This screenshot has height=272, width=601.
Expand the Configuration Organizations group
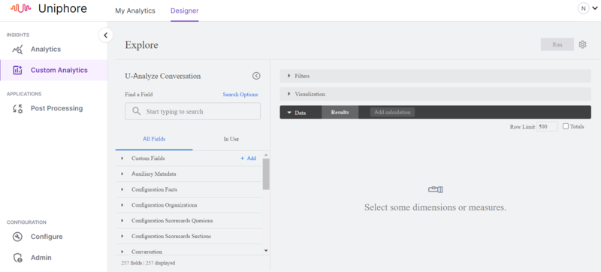pyautogui.click(x=122, y=205)
